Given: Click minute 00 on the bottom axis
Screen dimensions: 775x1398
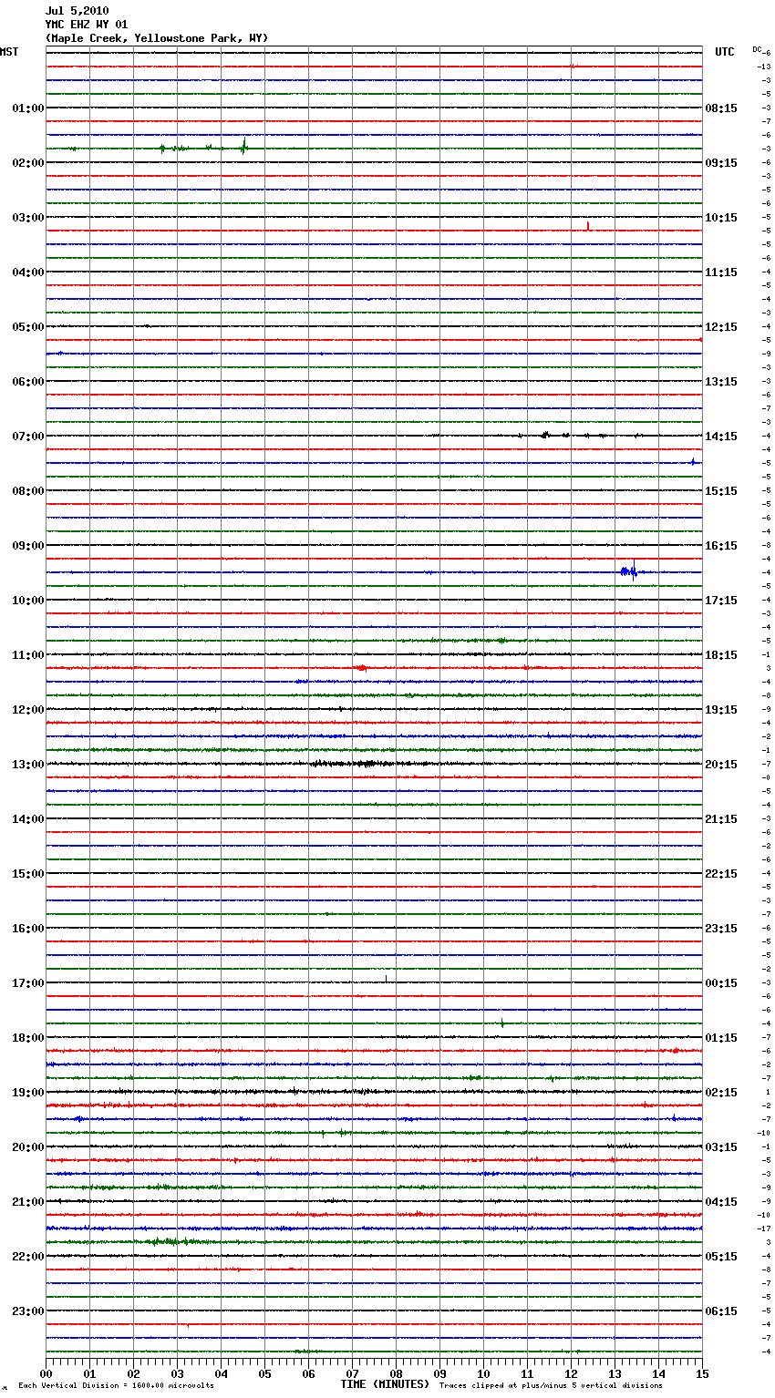Looking at the screenshot, I should 46,1373.
